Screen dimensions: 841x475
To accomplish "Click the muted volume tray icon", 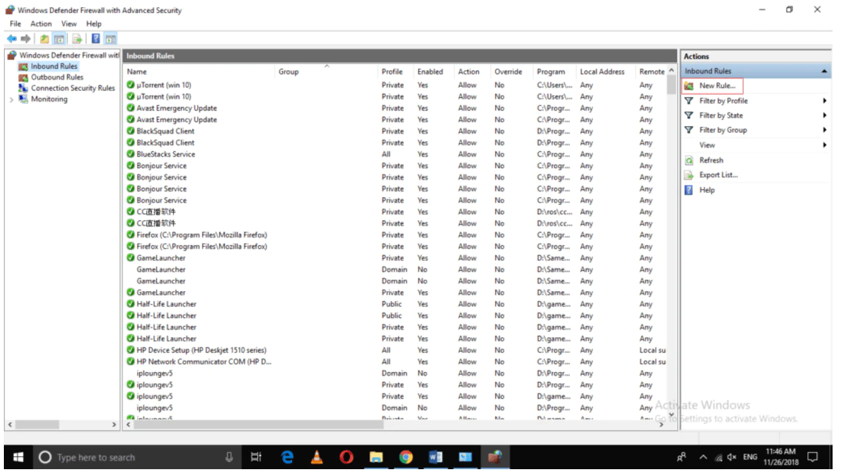I will (732, 458).
